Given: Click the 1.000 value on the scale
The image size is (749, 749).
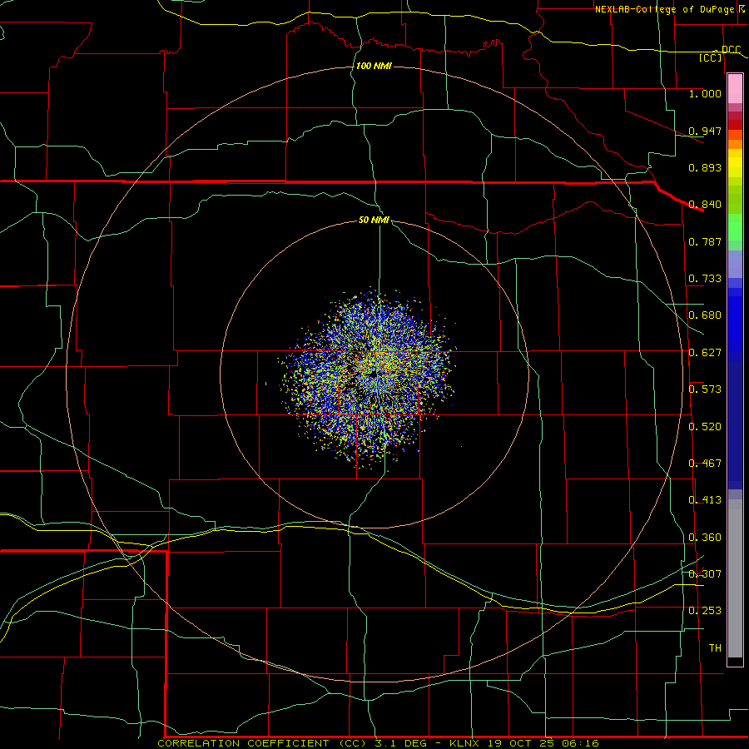Looking at the screenshot, I should pyautogui.click(x=705, y=93).
